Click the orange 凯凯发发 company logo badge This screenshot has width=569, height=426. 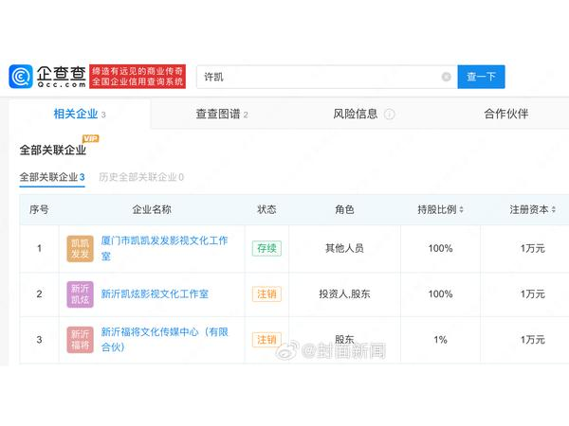click(81, 248)
